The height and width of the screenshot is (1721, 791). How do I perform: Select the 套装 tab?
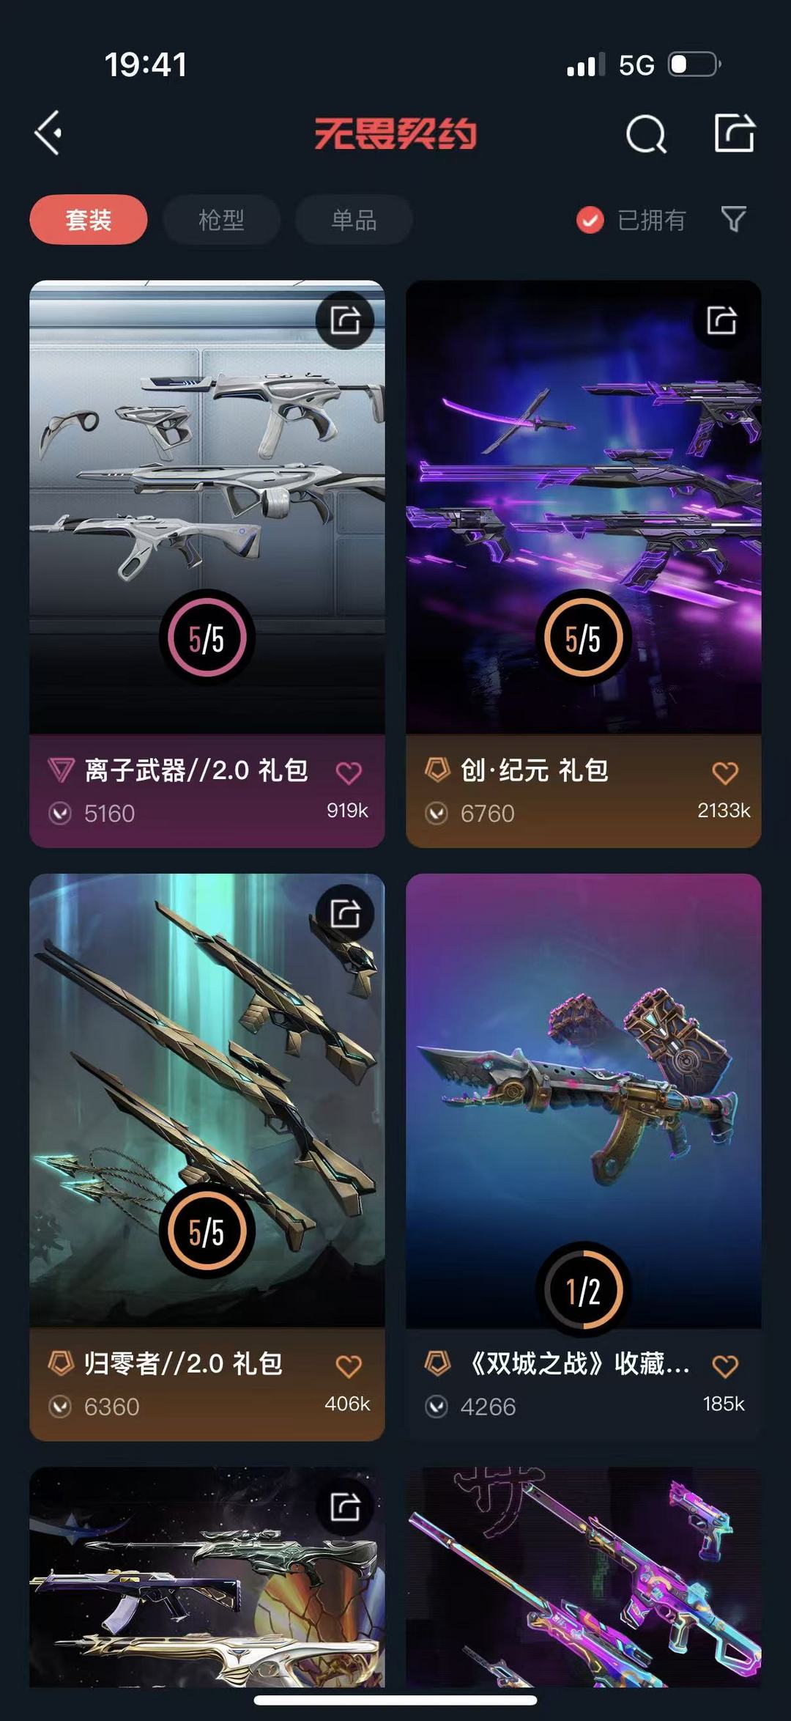[x=89, y=219]
